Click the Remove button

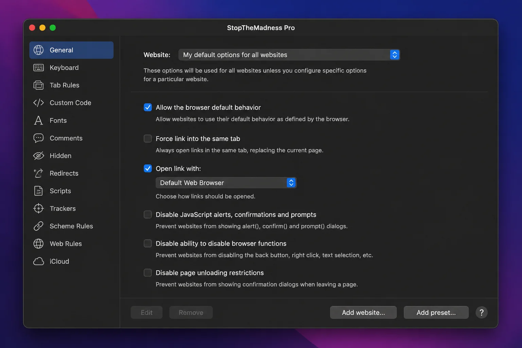click(191, 312)
